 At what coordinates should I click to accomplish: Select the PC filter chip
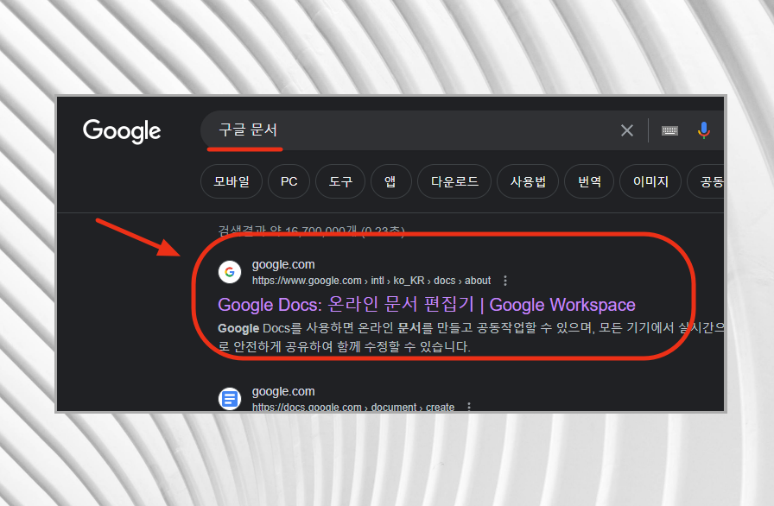289,181
